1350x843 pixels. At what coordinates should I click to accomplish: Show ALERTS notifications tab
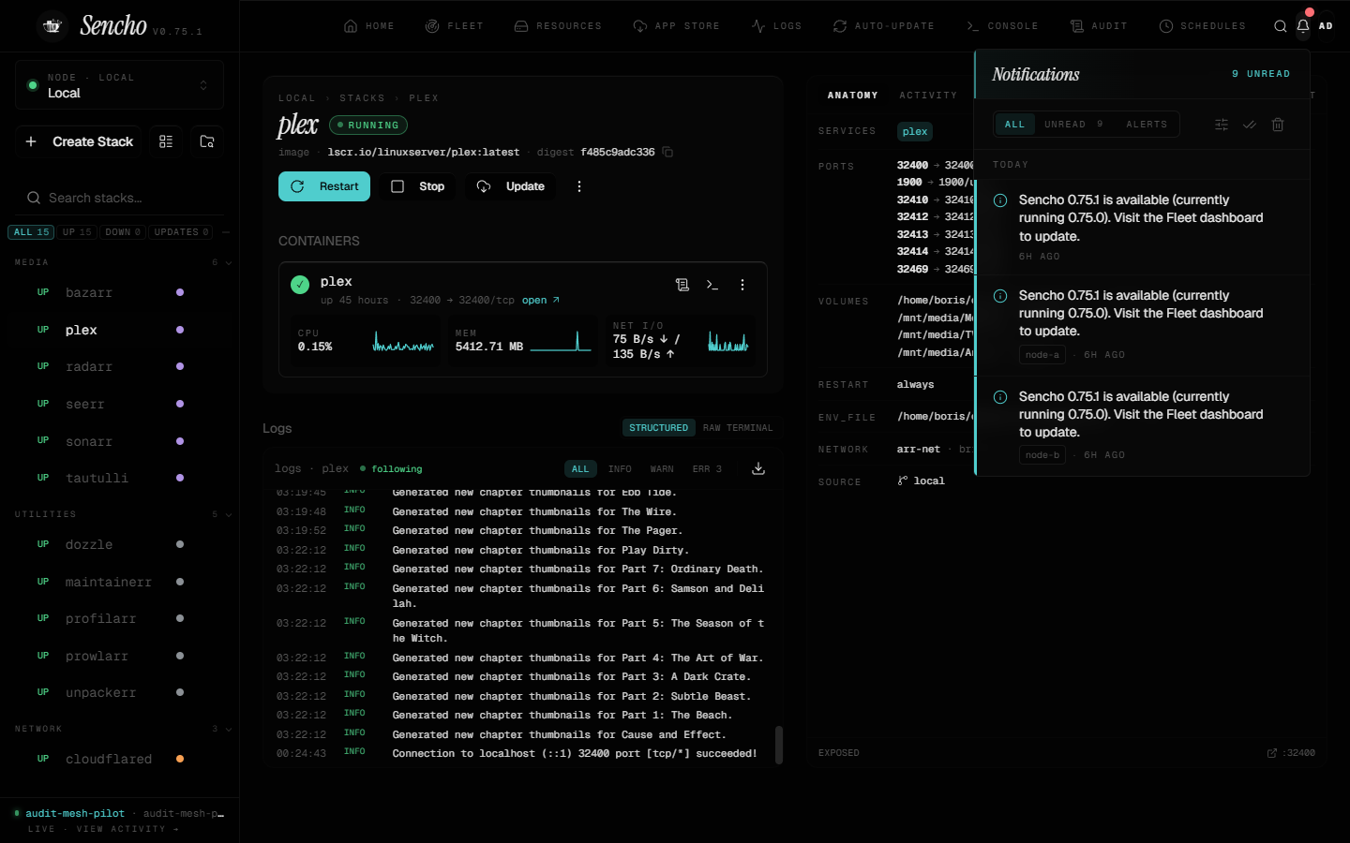tap(1147, 125)
